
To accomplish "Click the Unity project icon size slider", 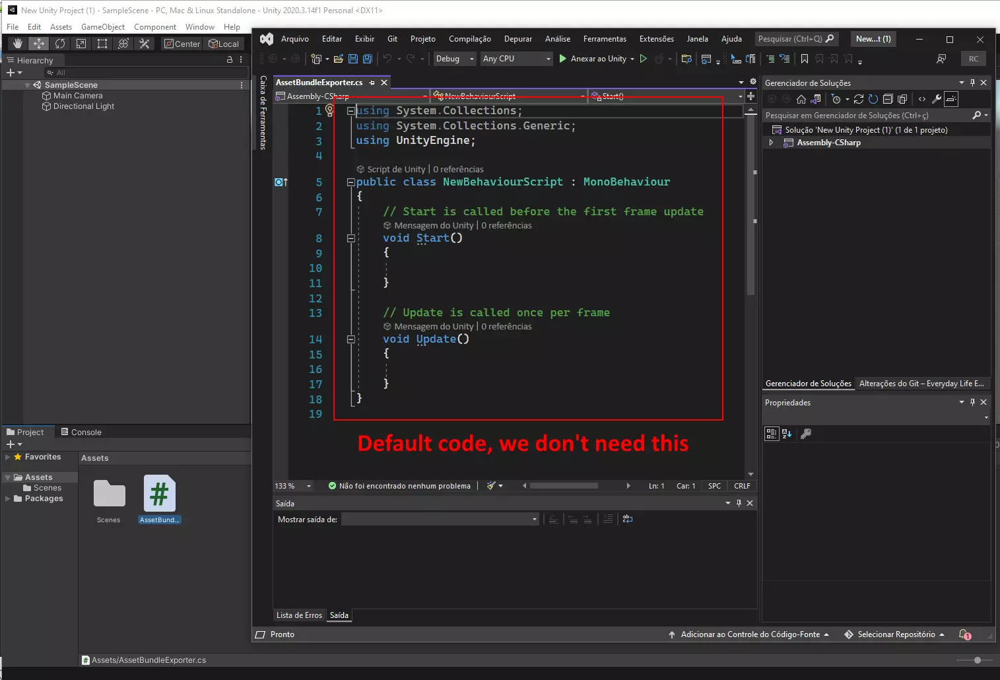I will click(x=978, y=660).
